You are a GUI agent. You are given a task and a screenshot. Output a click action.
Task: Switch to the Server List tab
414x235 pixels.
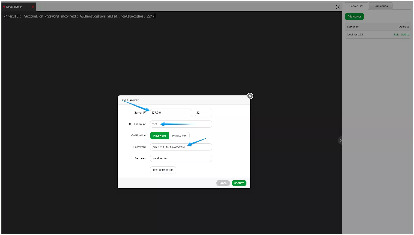(356, 6)
